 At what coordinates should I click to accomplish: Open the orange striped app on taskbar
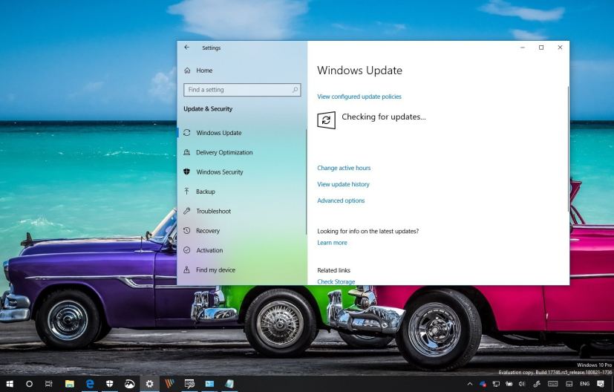coord(169,384)
